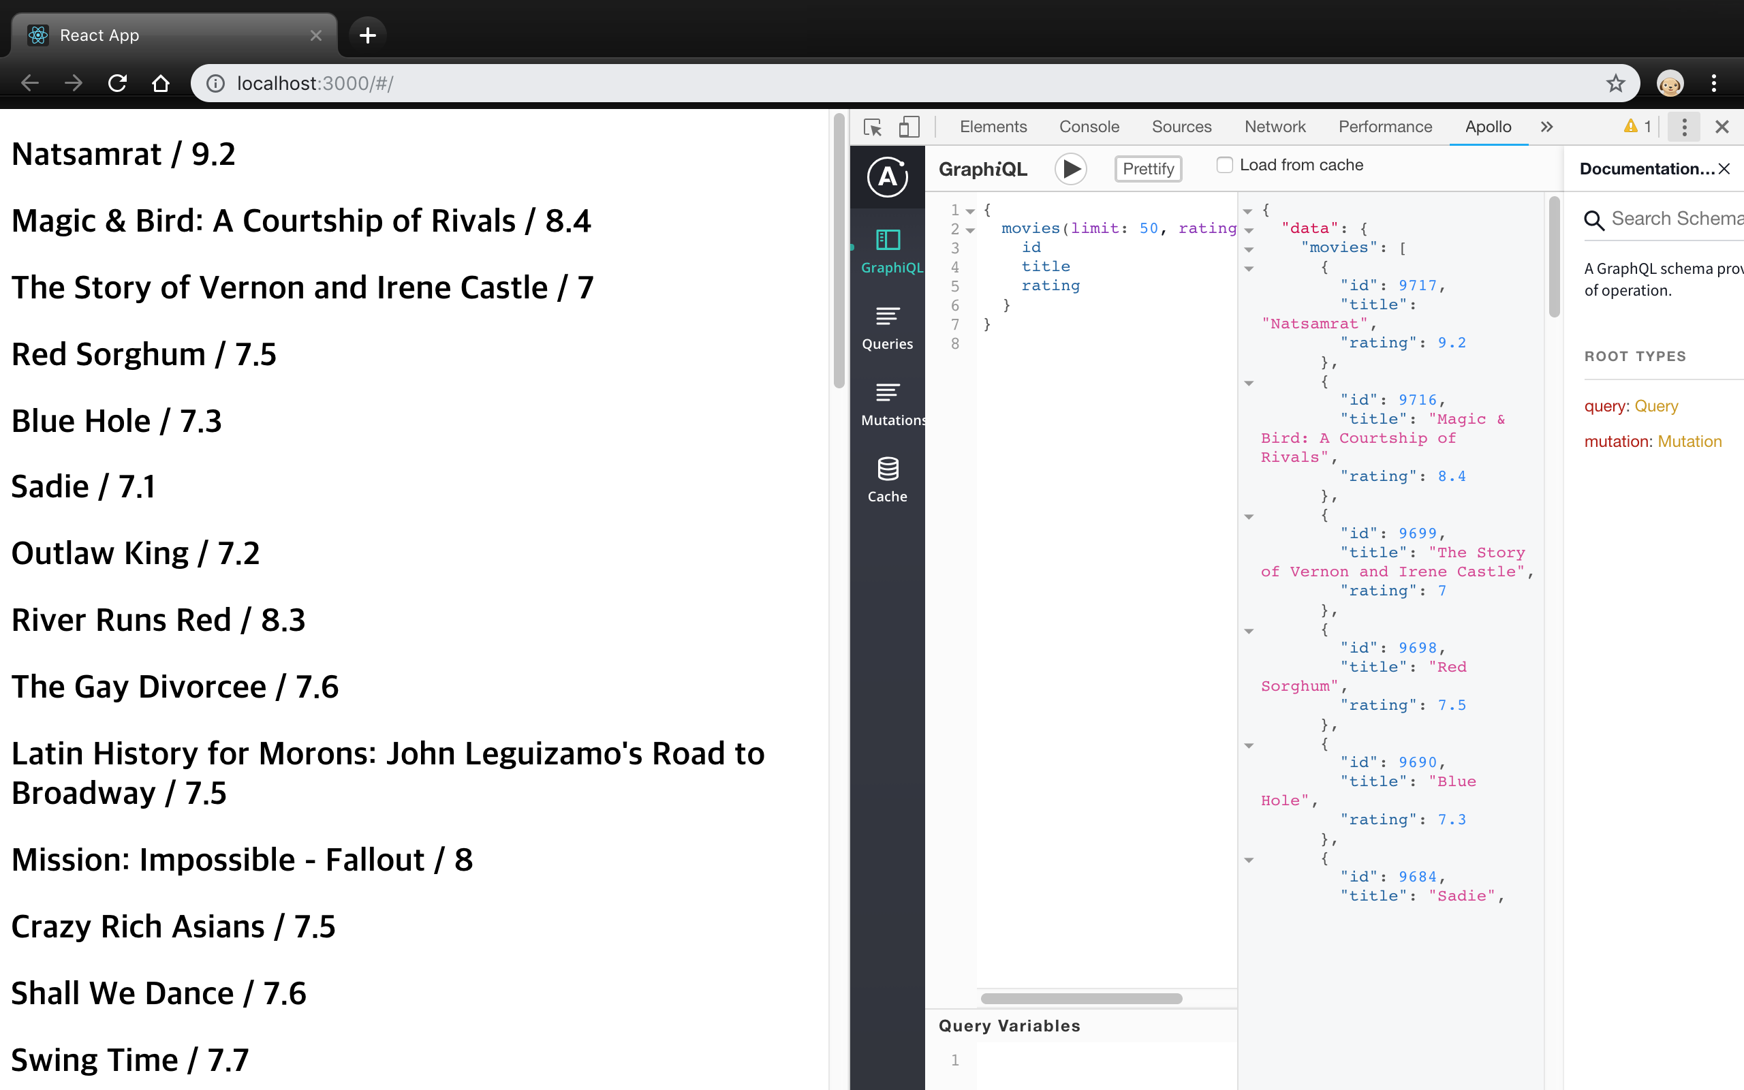Click the Prettify button
1744x1090 pixels.
(x=1148, y=169)
